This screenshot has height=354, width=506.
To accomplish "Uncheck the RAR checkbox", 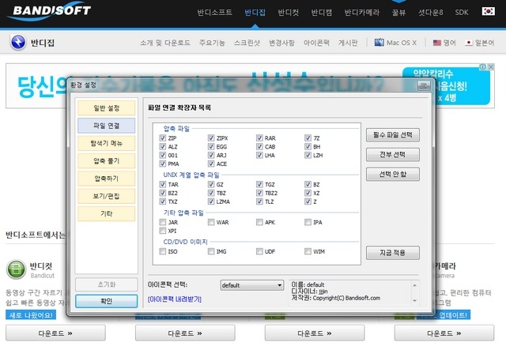I will pyautogui.click(x=259, y=138).
